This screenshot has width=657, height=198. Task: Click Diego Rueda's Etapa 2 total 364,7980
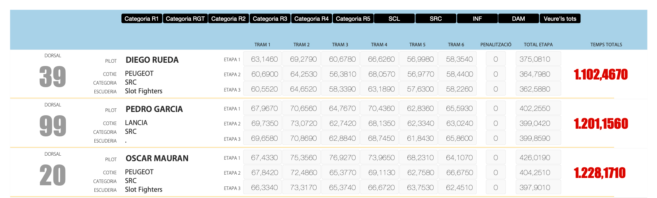click(x=538, y=74)
